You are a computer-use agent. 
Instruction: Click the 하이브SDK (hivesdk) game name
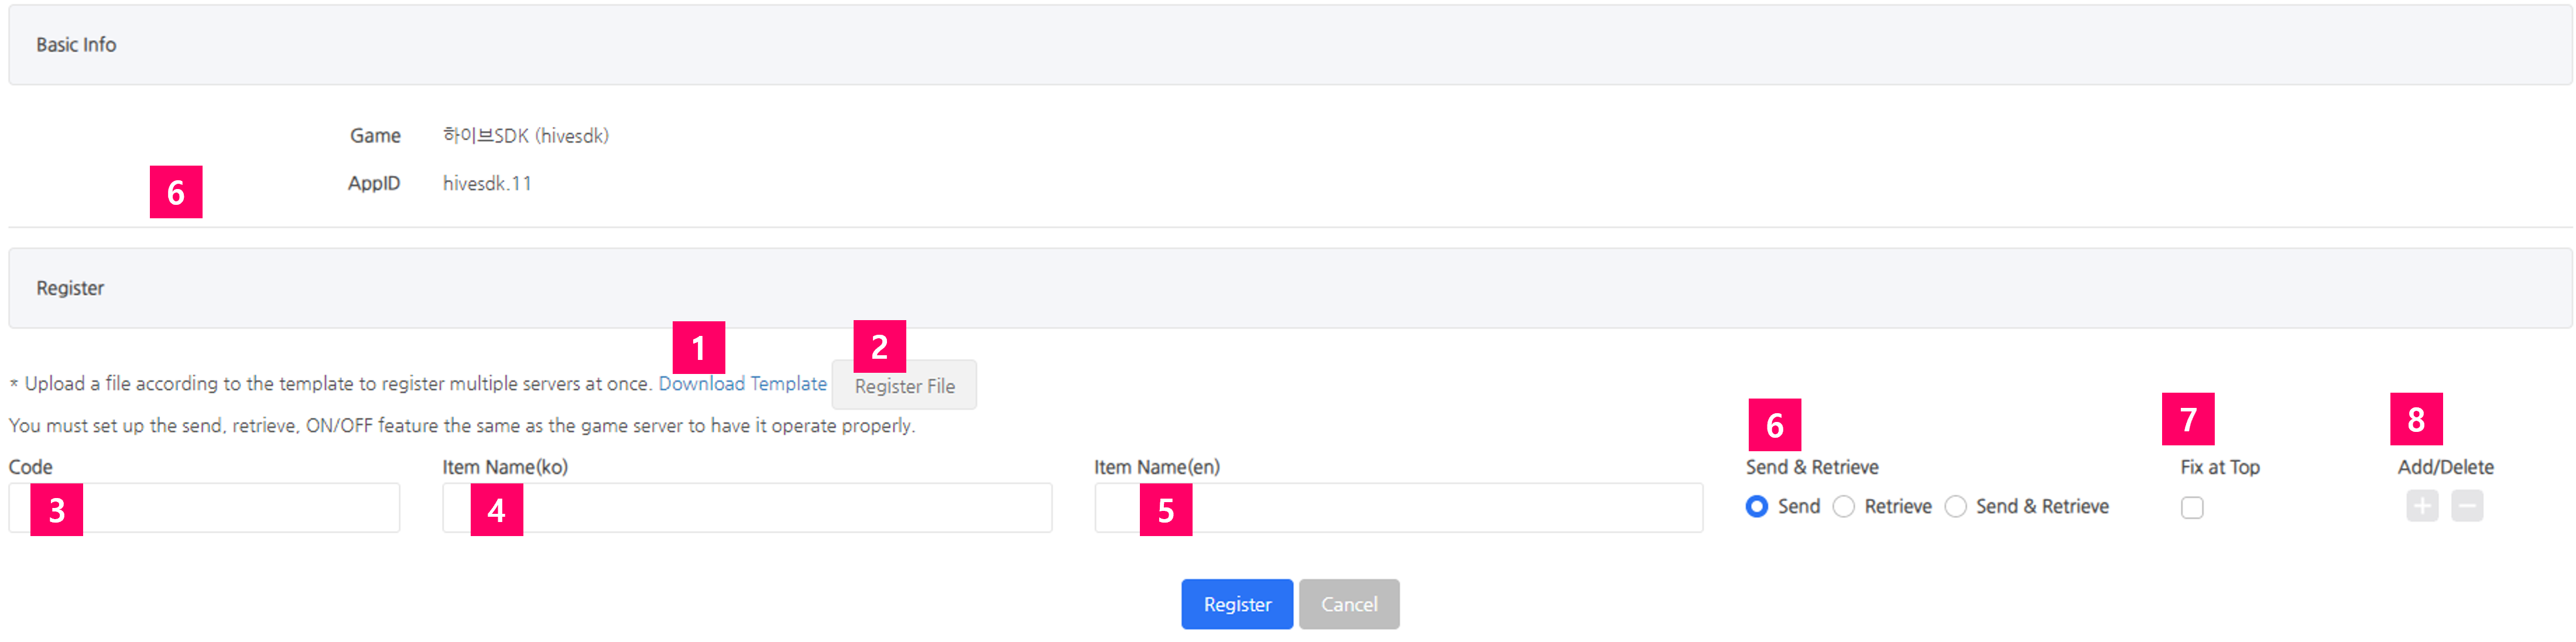[x=525, y=136]
